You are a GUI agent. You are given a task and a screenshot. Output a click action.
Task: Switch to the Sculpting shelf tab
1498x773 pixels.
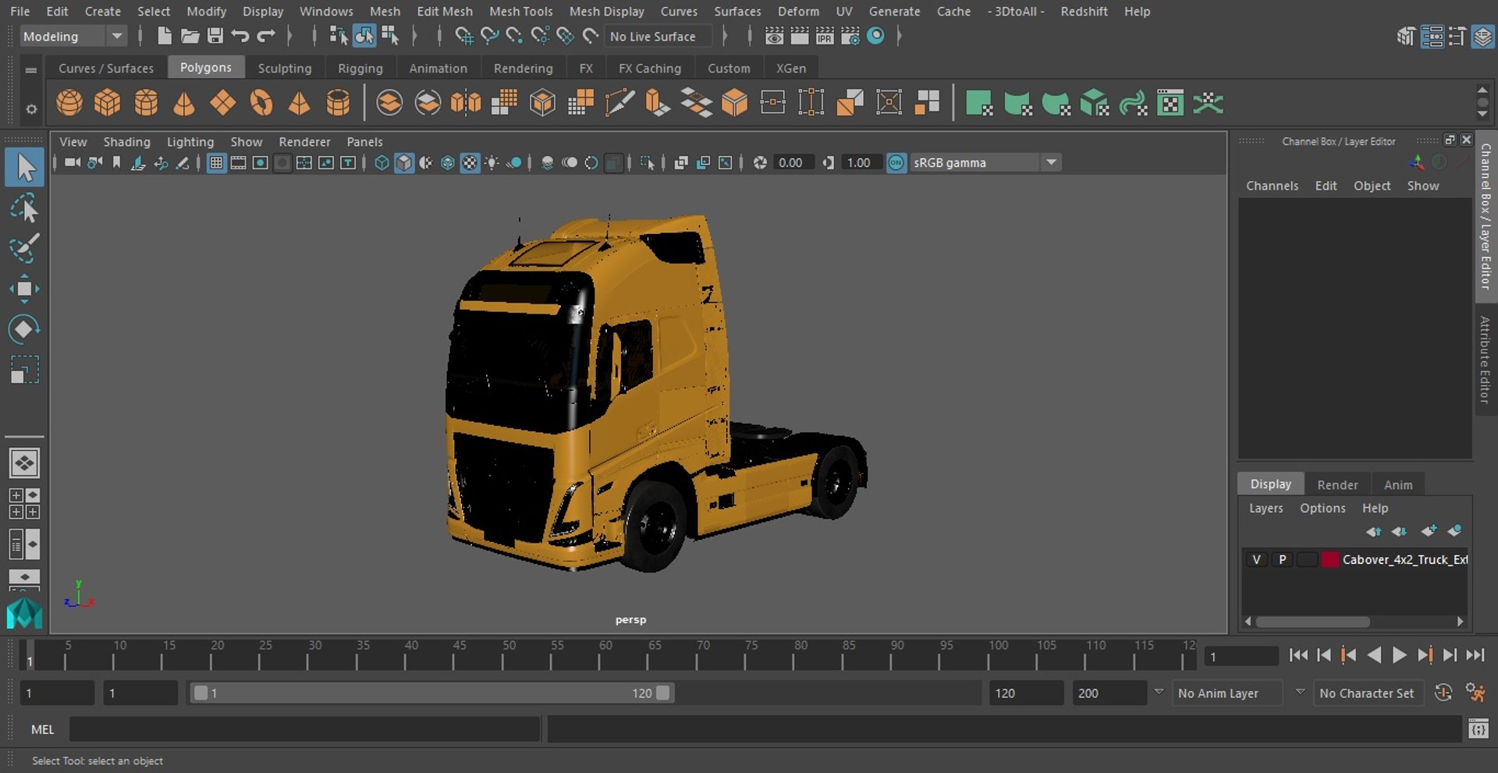[285, 68]
